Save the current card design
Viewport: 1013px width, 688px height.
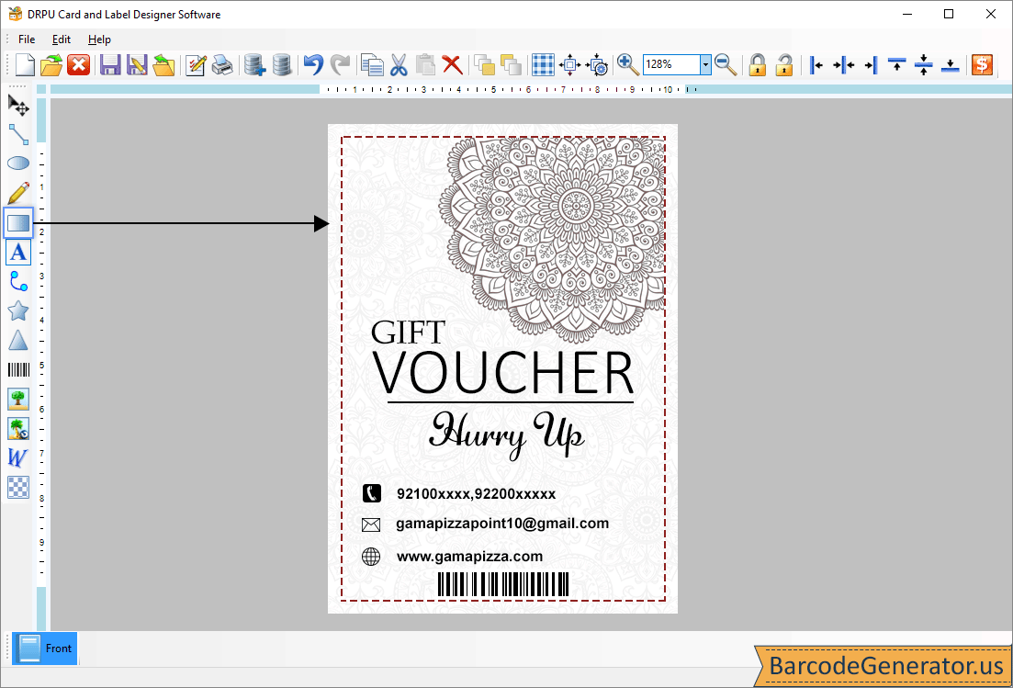110,64
